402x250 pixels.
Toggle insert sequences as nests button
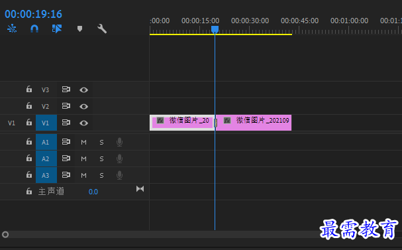[12, 29]
